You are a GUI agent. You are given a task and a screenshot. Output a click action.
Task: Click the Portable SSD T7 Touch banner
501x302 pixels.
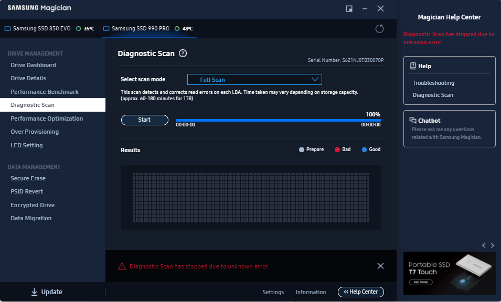pyautogui.click(x=449, y=273)
